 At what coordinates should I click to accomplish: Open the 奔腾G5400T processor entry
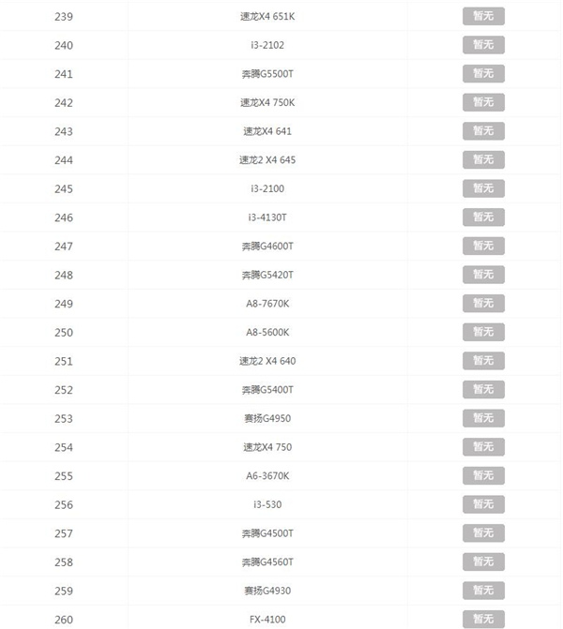tap(267, 390)
